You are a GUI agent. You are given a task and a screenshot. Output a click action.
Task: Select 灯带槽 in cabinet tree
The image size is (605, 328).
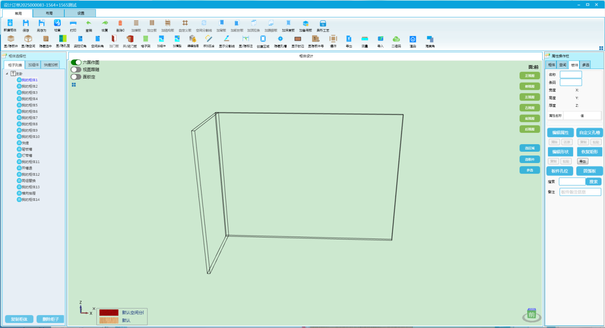(x=27, y=156)
